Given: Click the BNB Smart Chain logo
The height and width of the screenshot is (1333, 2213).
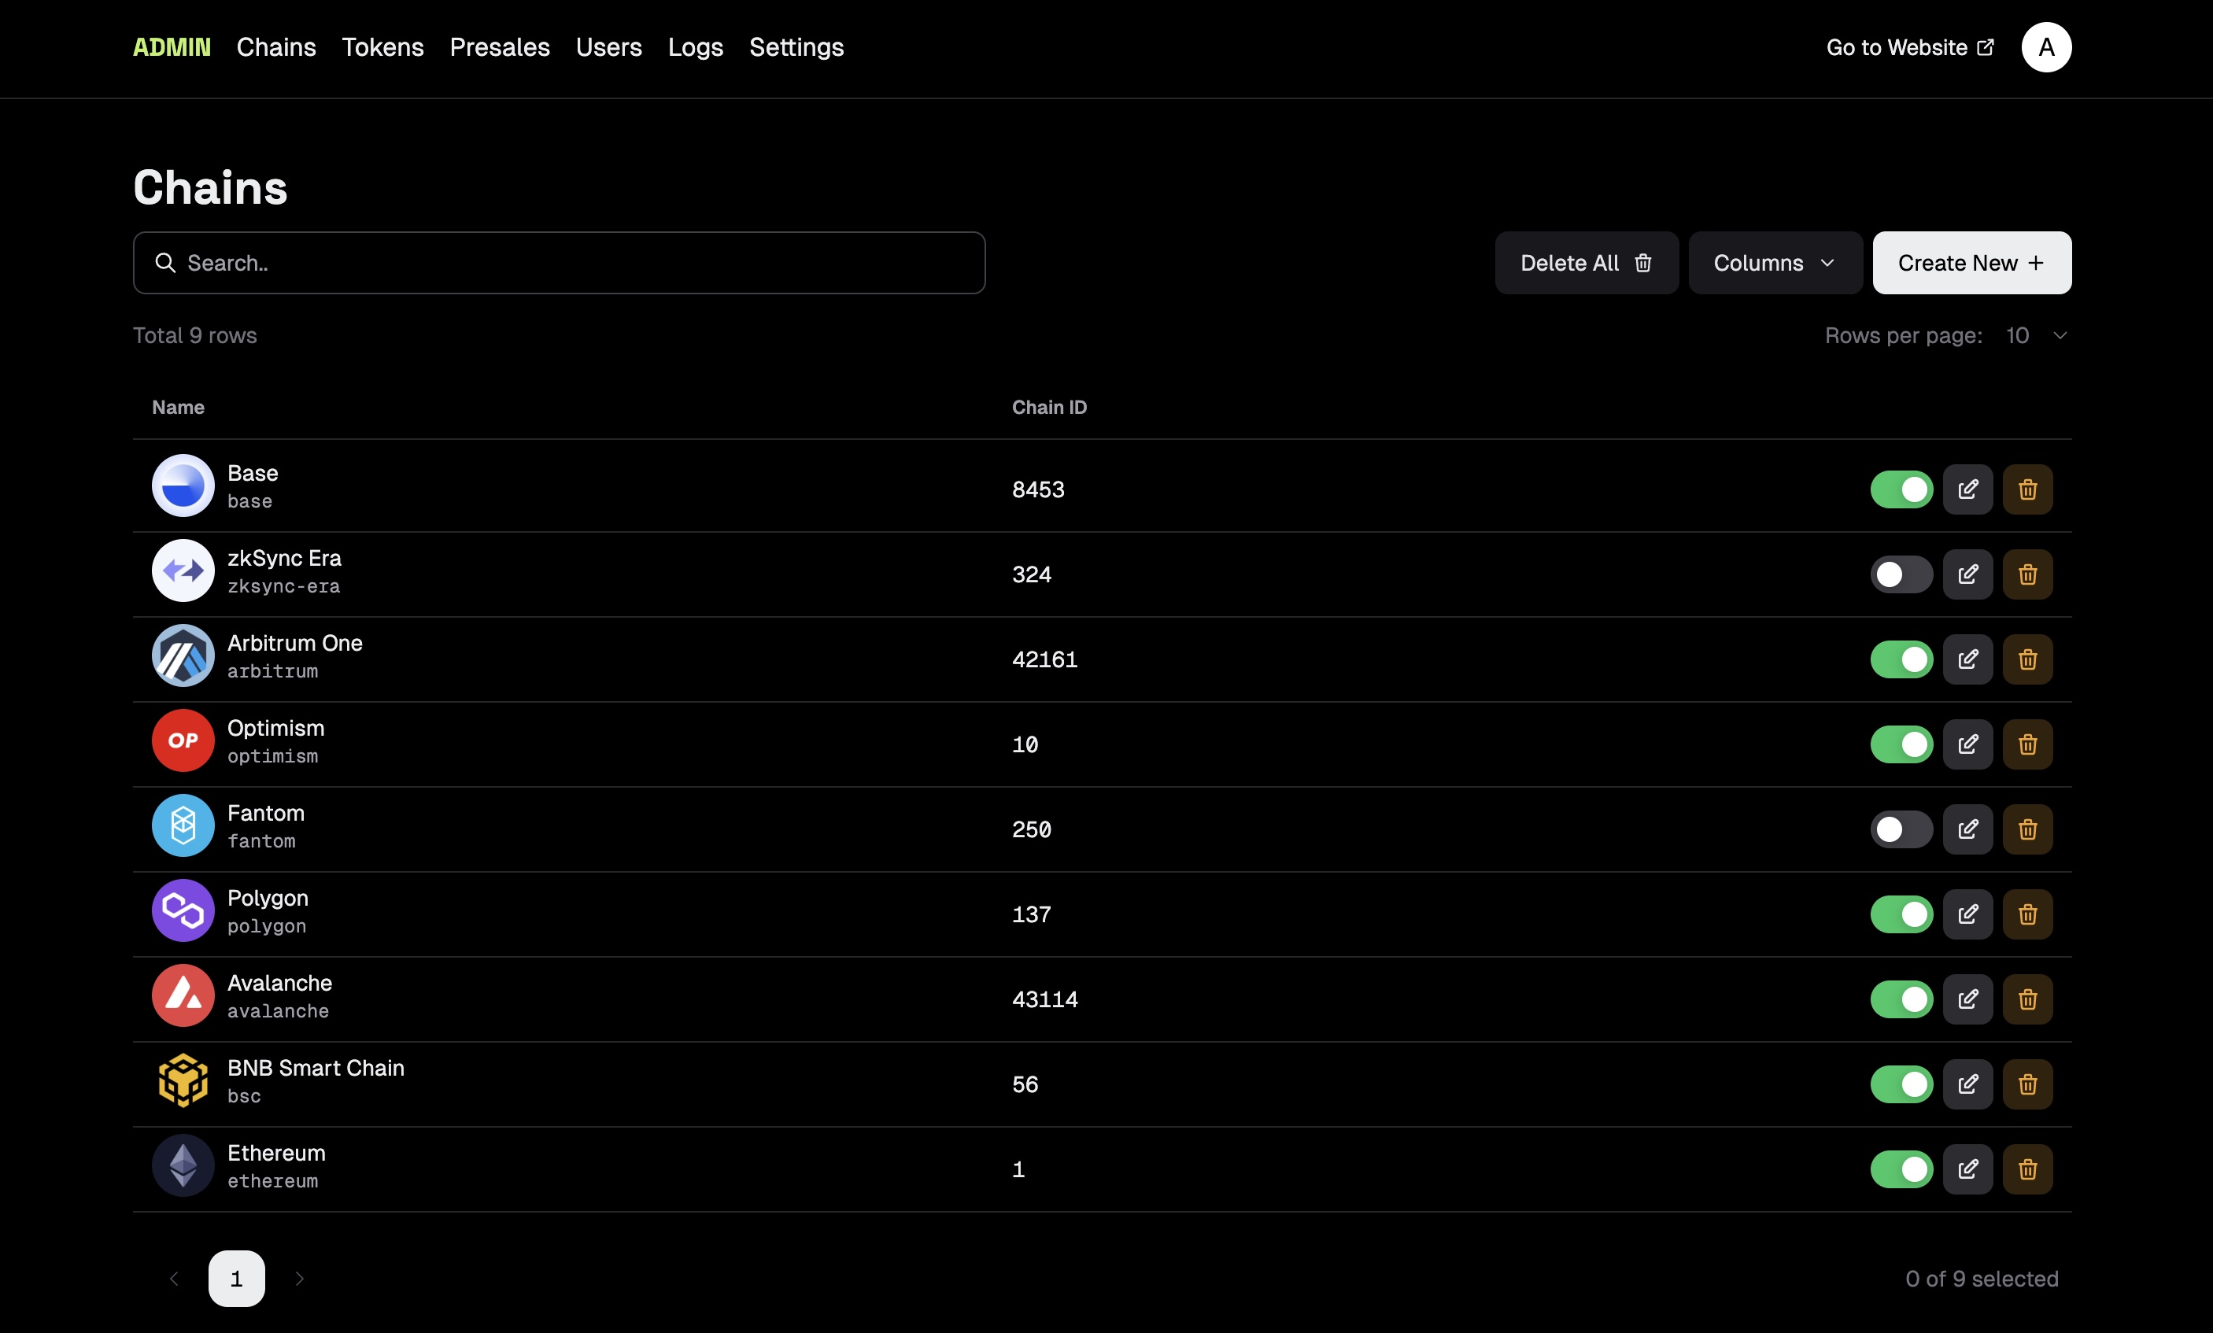Looking at the screenshot, I should tap(183, 1080).
